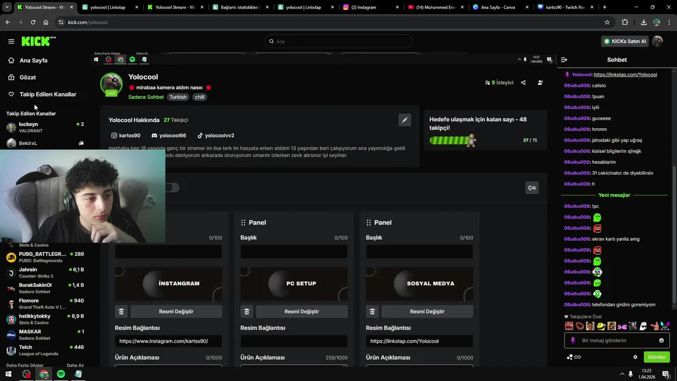Open Sadece Sohbet category link
This screenshot has height=381, width=677.
146,97
